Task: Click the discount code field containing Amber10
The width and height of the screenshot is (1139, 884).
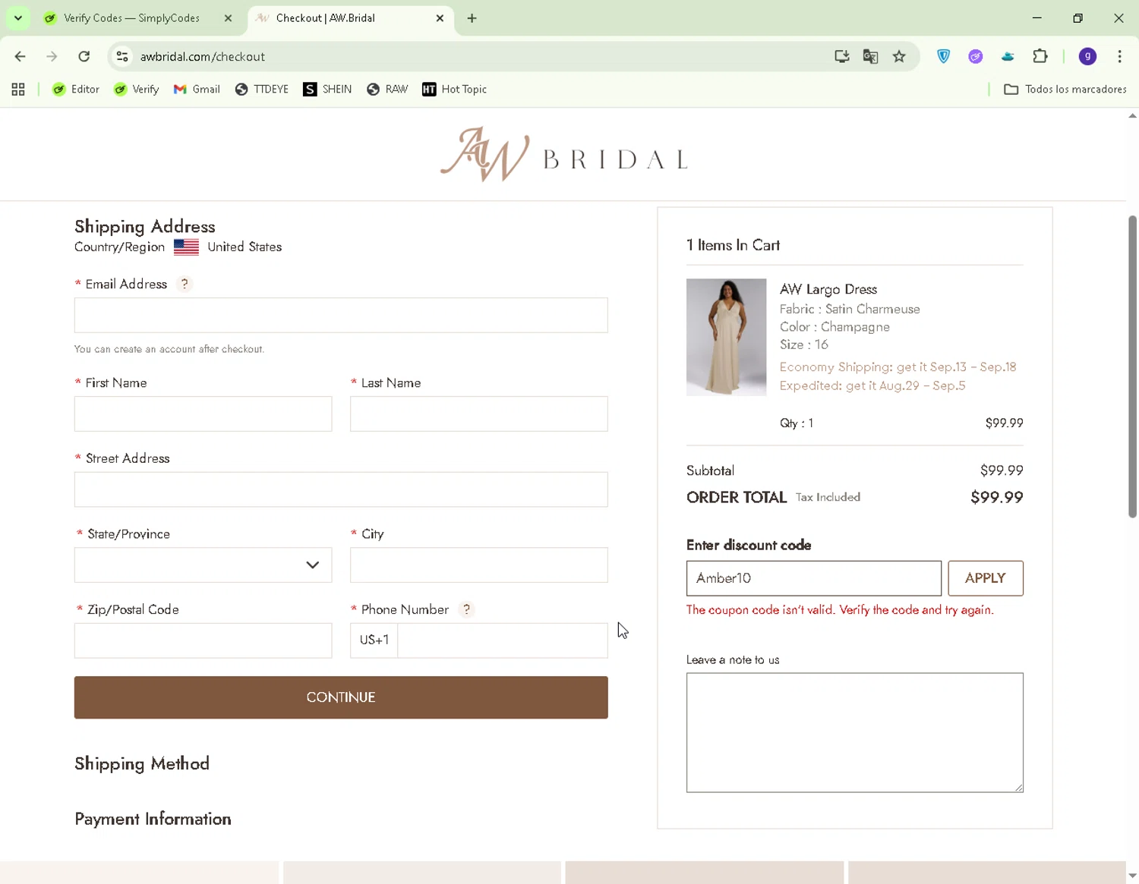Action: click(x=814, y=578)
